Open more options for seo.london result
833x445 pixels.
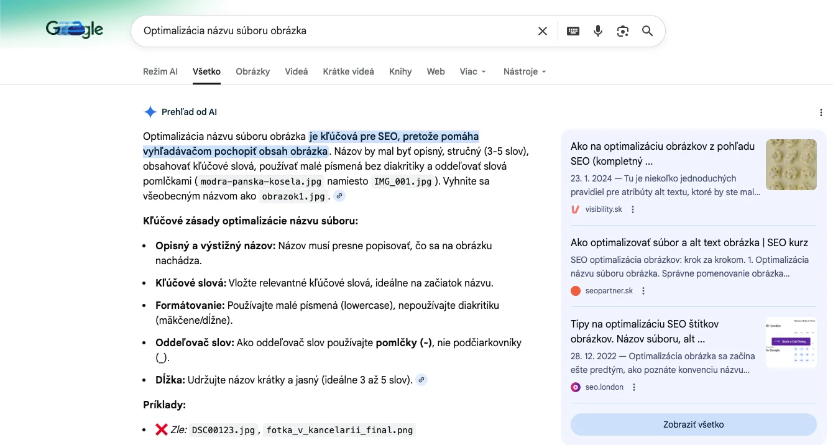[634, 387]
